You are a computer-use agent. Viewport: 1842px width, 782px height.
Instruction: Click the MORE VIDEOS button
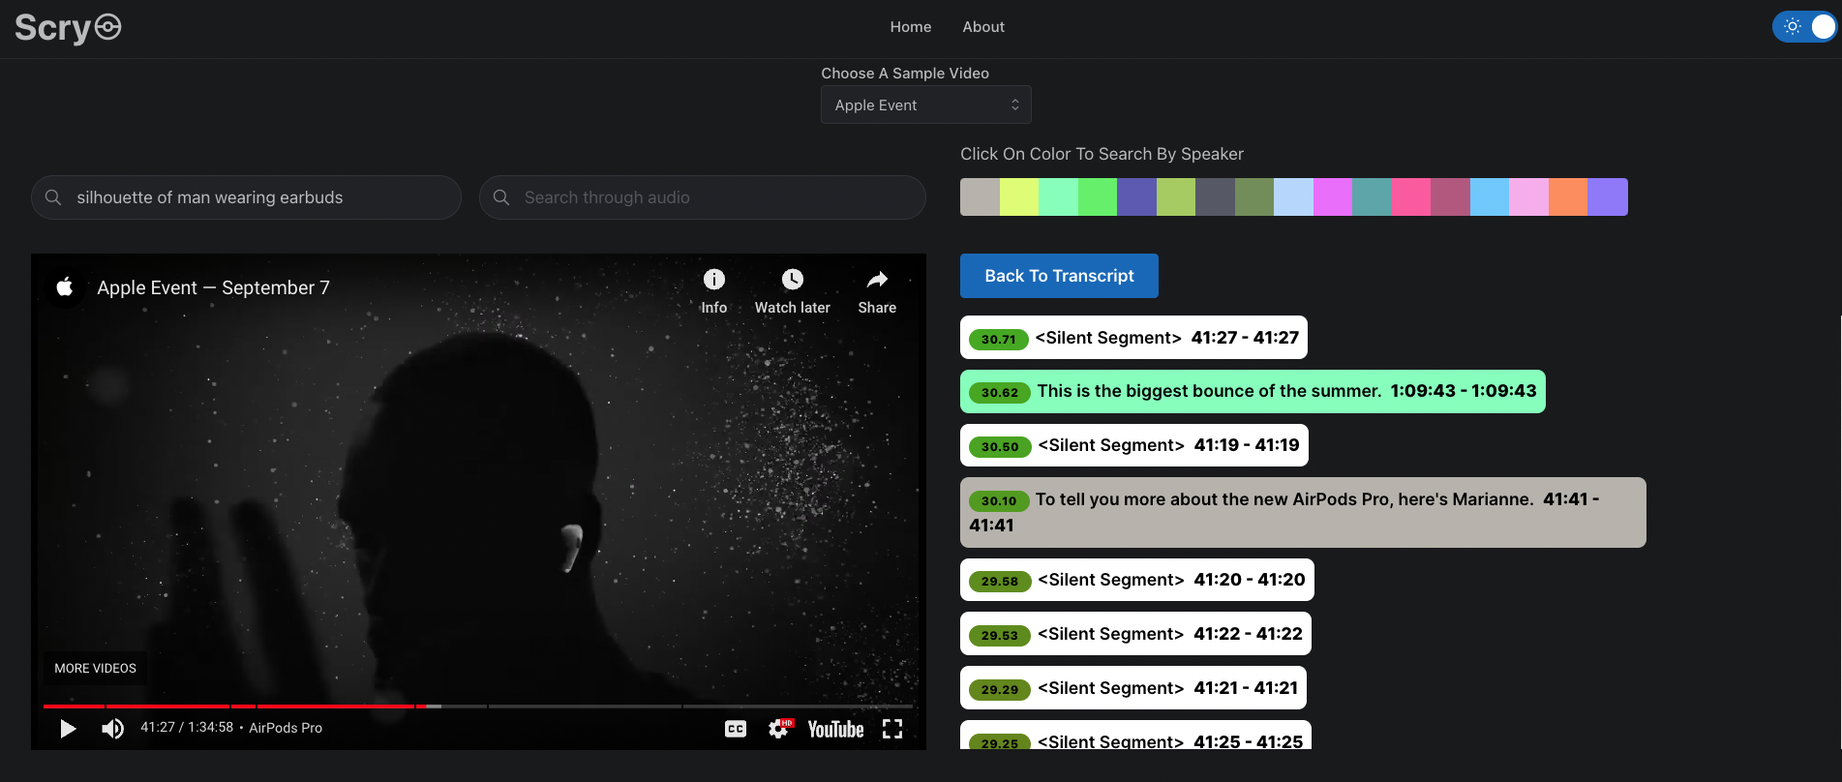[x=95, y=668]
